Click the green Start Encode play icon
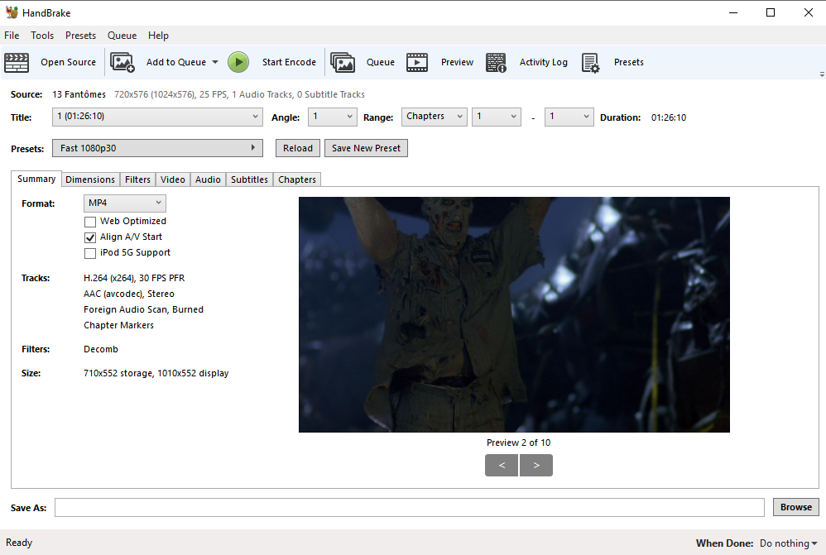Viewport: 826px width, 555px height. click(x=238, y=62)
